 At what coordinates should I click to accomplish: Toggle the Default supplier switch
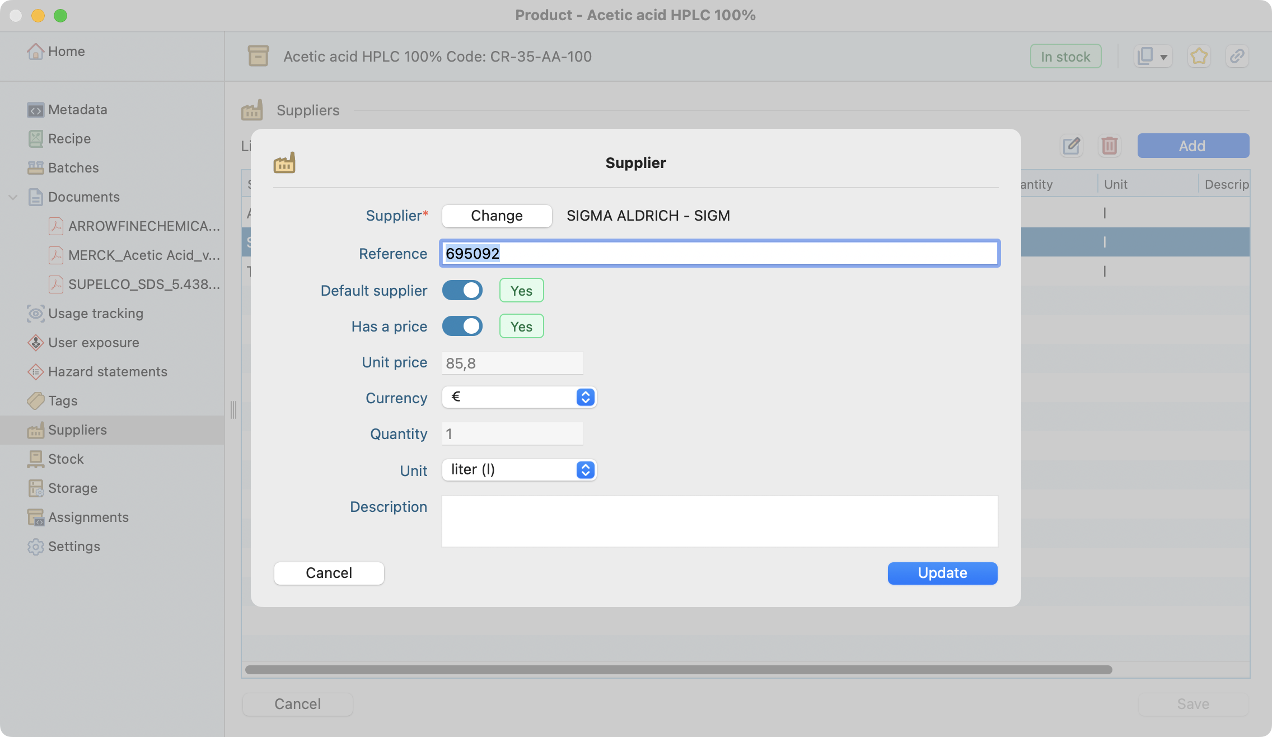pos(462,291)
